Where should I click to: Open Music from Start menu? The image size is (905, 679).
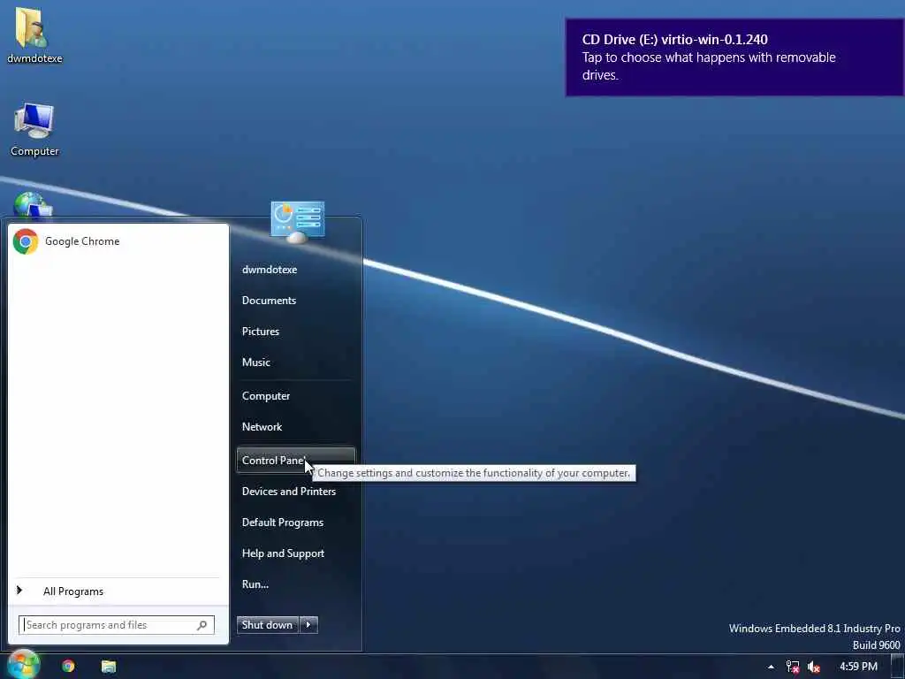click(255, 362)
